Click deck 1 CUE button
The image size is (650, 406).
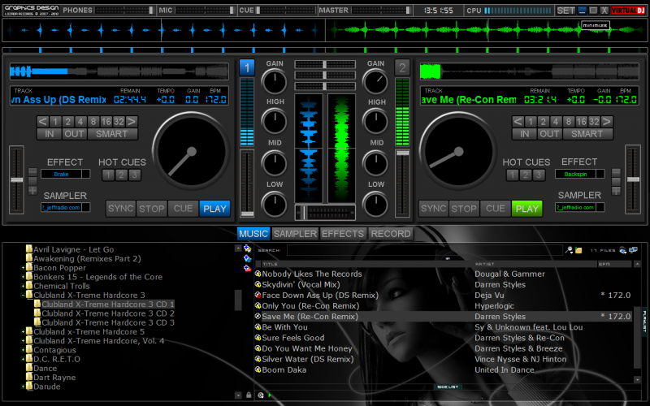pos(183,209)
